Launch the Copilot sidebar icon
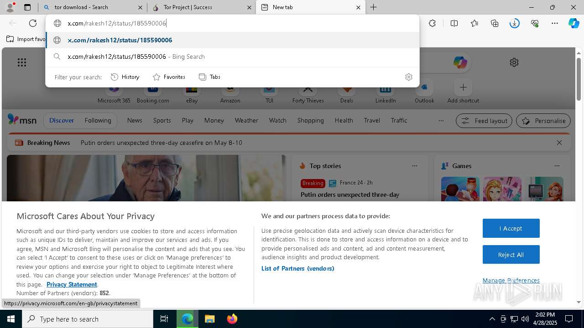Image resolution: width=584 pixels, height=328 pixels. (x=574, y=23)
